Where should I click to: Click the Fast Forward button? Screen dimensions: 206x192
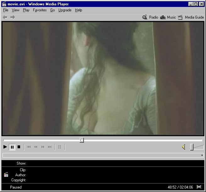pos(43,147)
